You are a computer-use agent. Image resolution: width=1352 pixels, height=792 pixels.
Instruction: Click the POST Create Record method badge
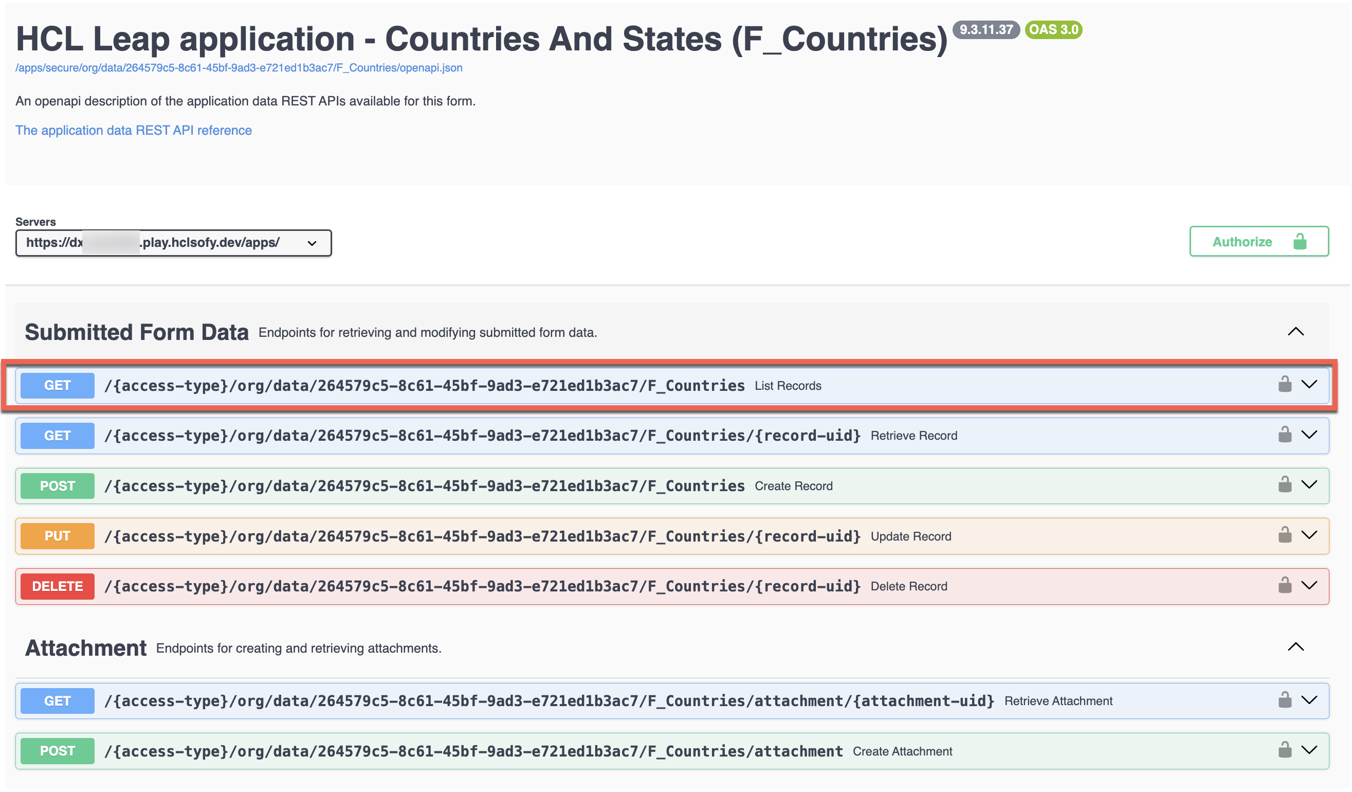pos(58,485)
